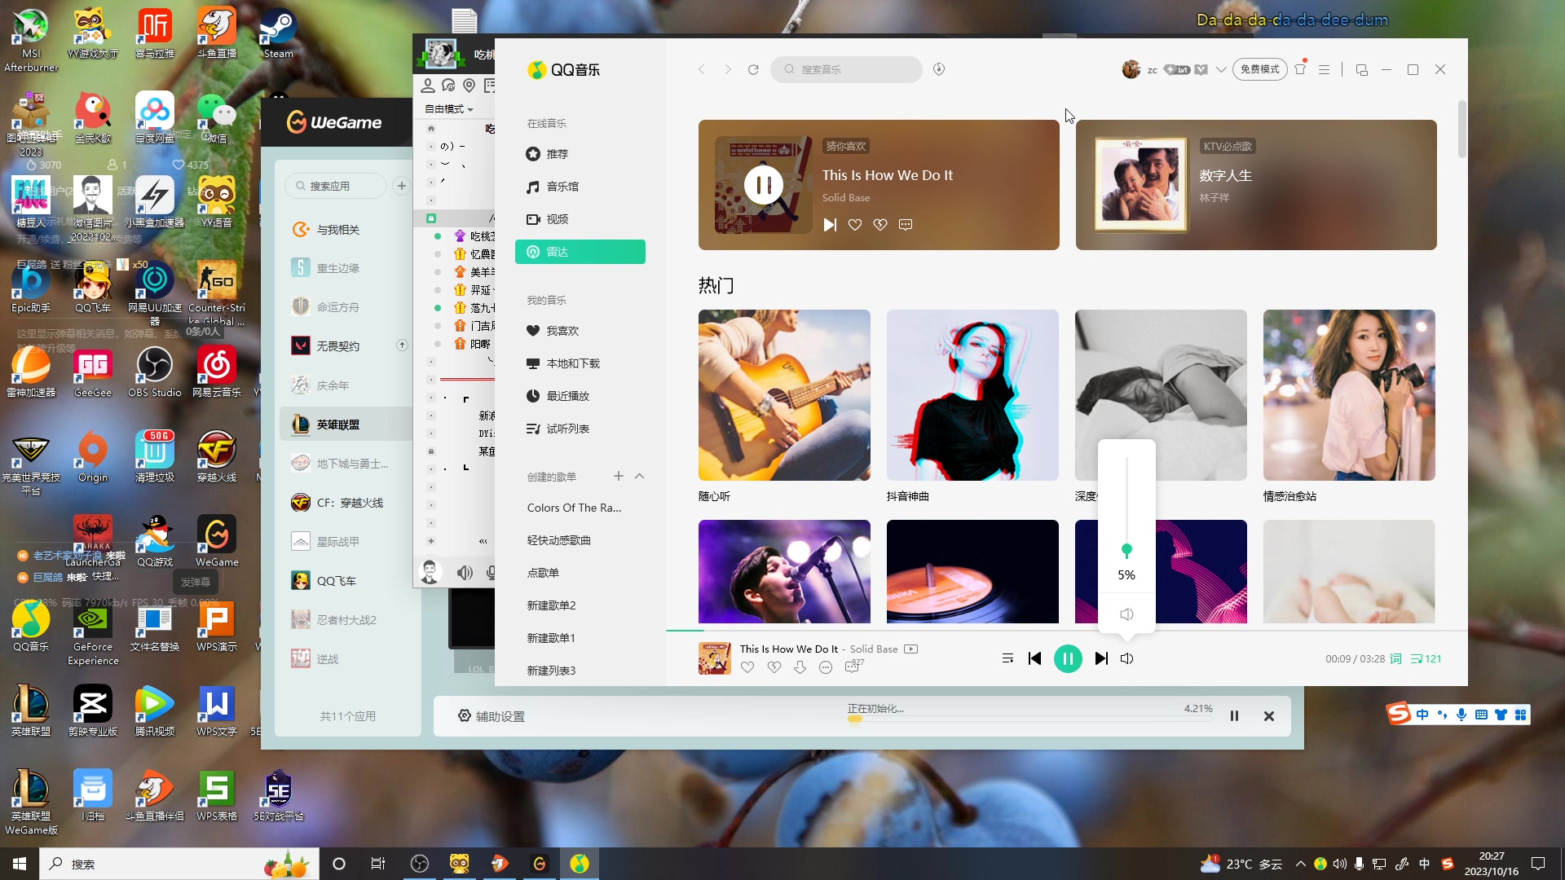The image size is (1565, 880).
Task: Click the QQ音乐 back navigation arrow
Action: (701, 69)
